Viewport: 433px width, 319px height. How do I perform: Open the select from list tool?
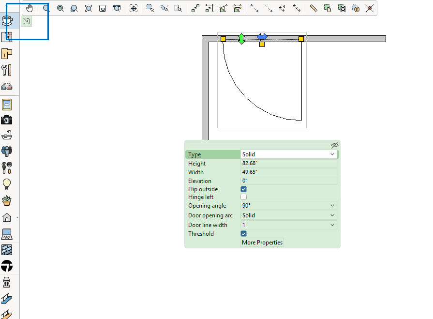pyautogui.click(x=179, y=8)
